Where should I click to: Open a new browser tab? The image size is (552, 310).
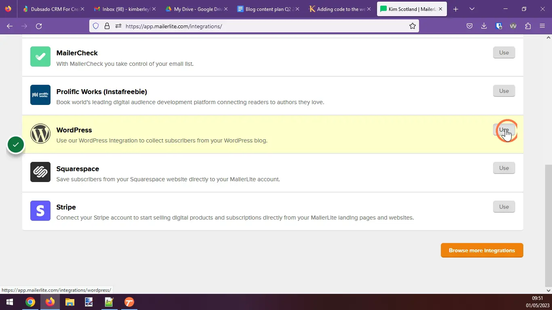[456, 9]
